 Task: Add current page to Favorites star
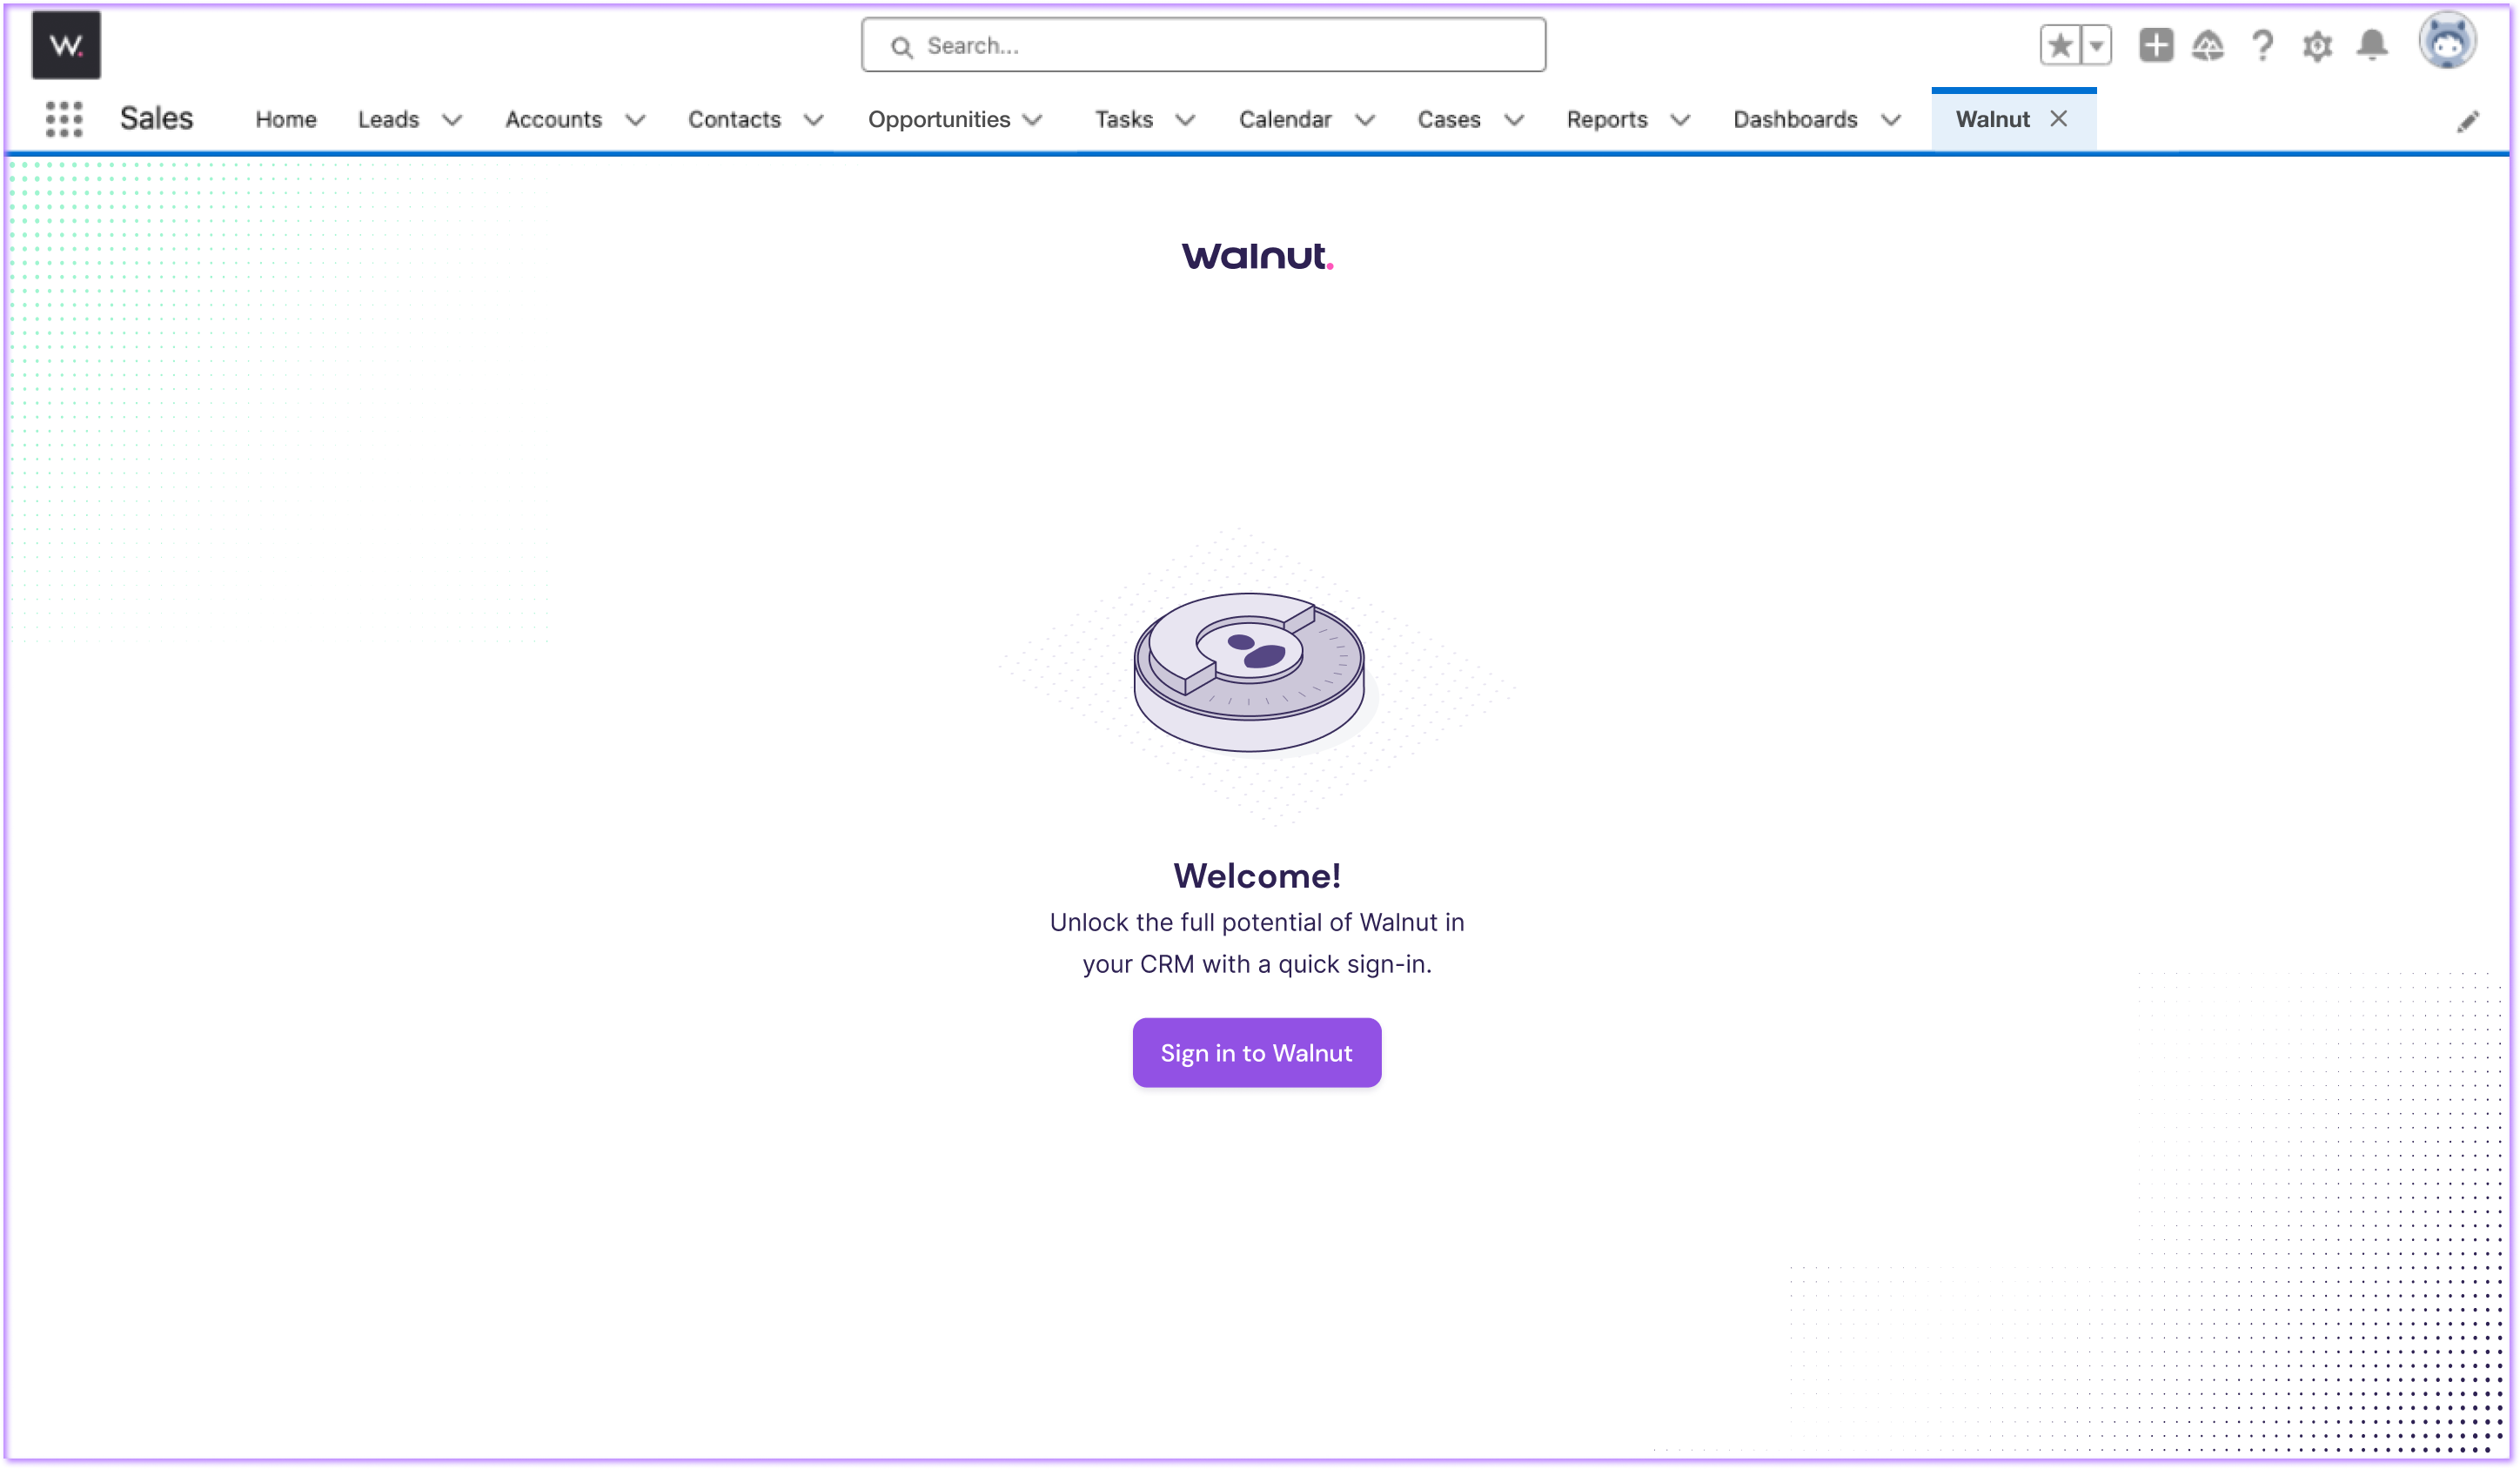click(2060, 45)
